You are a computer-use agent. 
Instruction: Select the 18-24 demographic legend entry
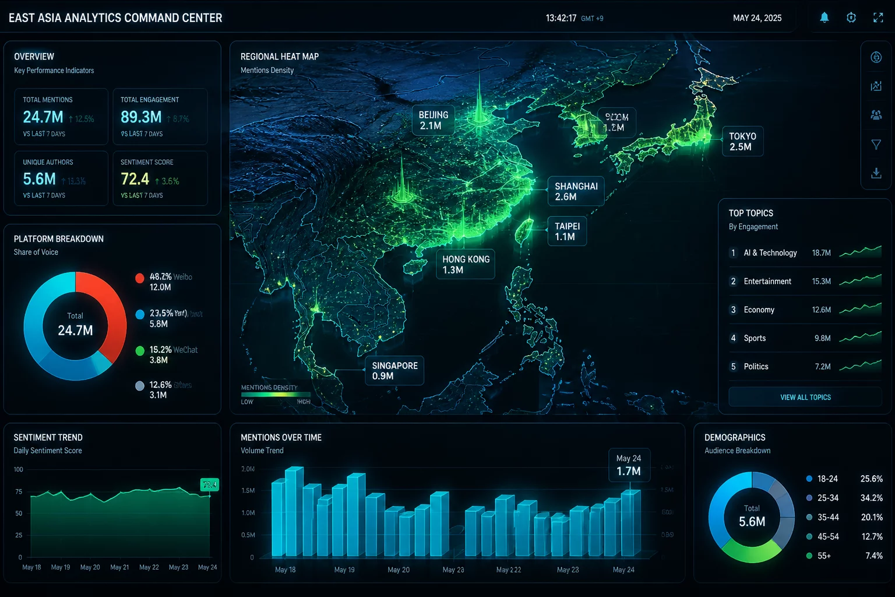[844, 479]
